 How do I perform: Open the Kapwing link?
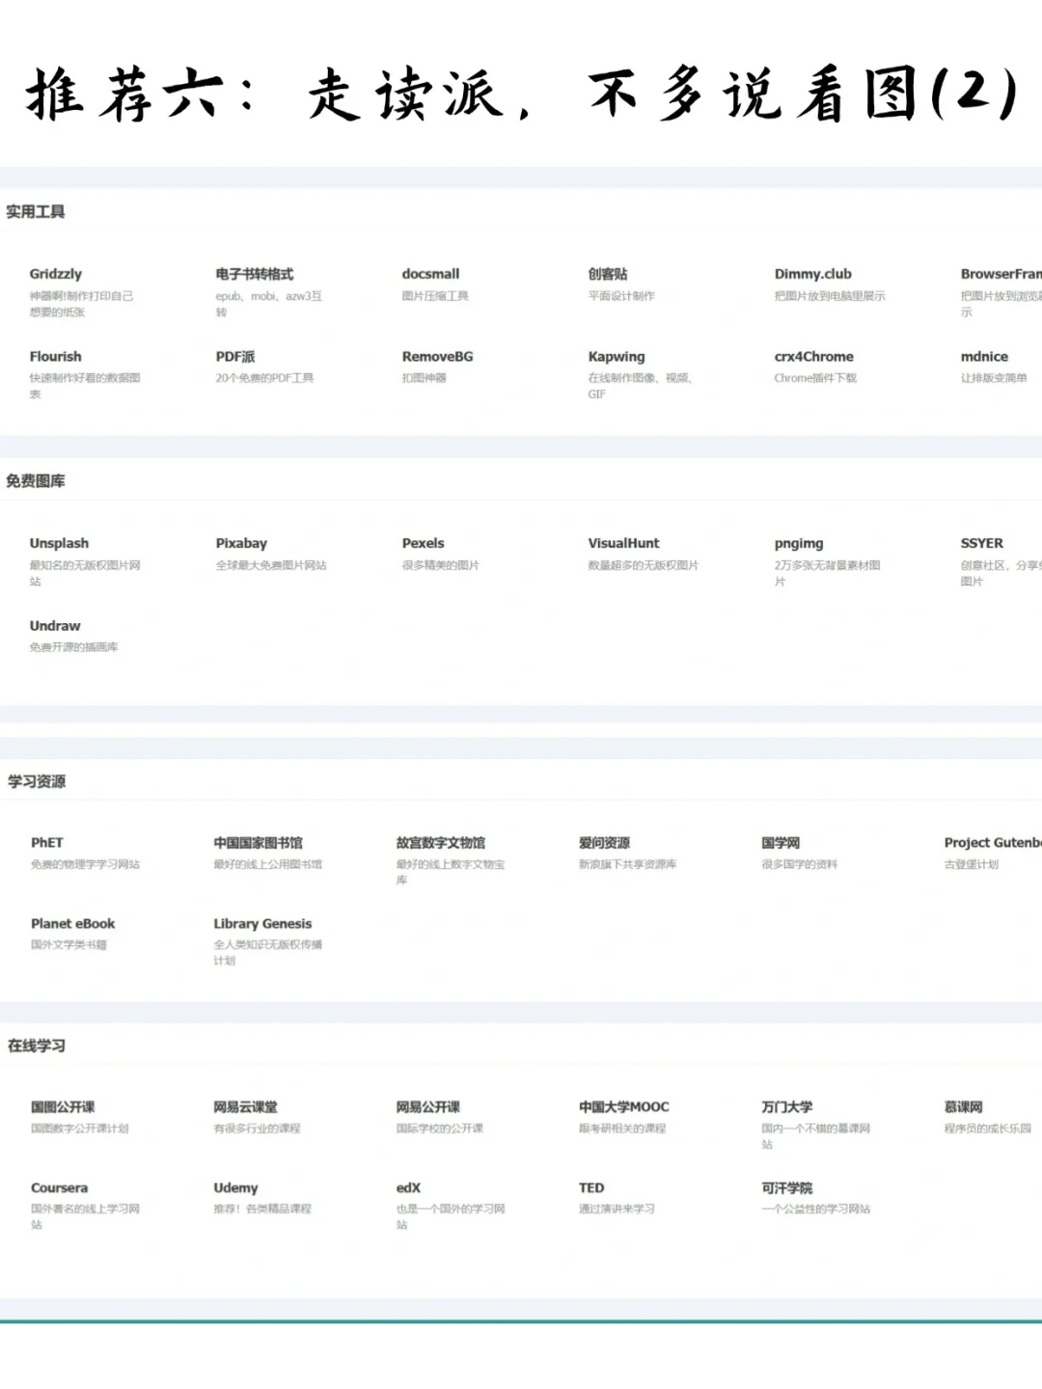pos(617,356)
